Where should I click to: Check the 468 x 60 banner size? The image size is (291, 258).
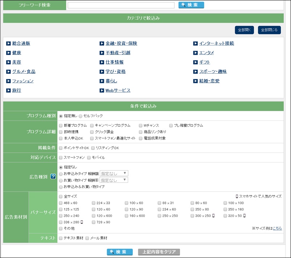[61, 203]
